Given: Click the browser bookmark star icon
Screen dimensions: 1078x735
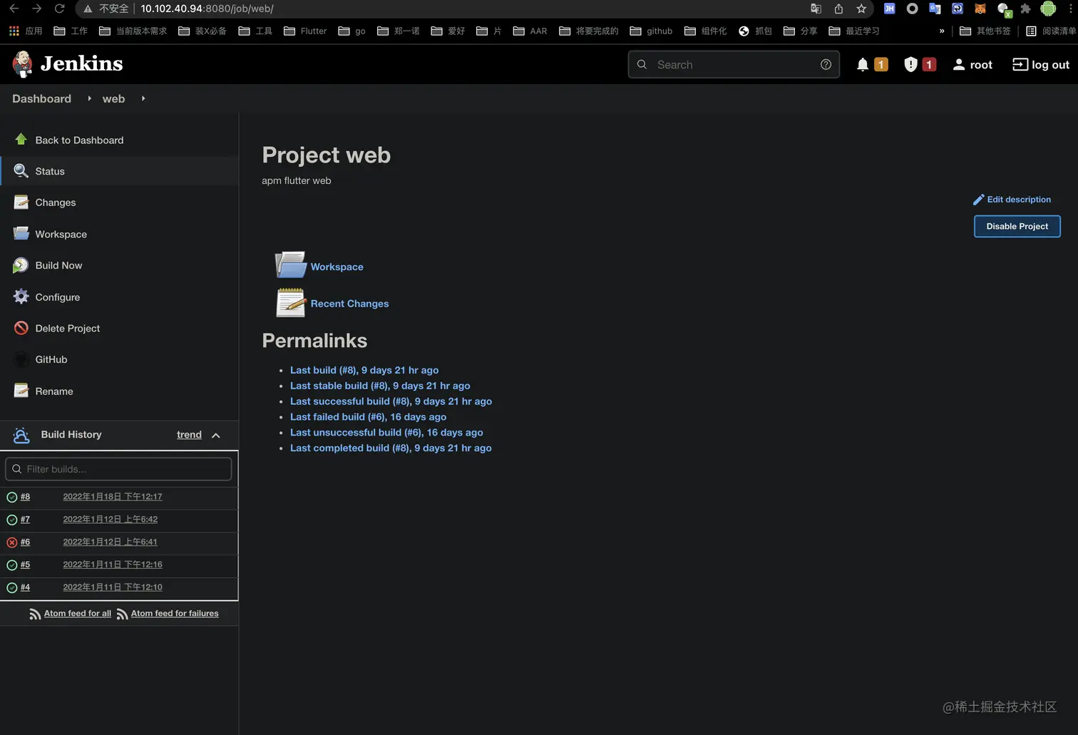Looking at the screenshot, I should pyautogui.click(x=861, y=9).
